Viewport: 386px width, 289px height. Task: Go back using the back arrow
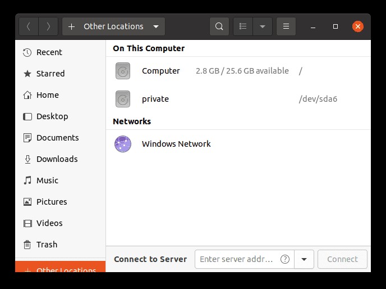[29, 26]
